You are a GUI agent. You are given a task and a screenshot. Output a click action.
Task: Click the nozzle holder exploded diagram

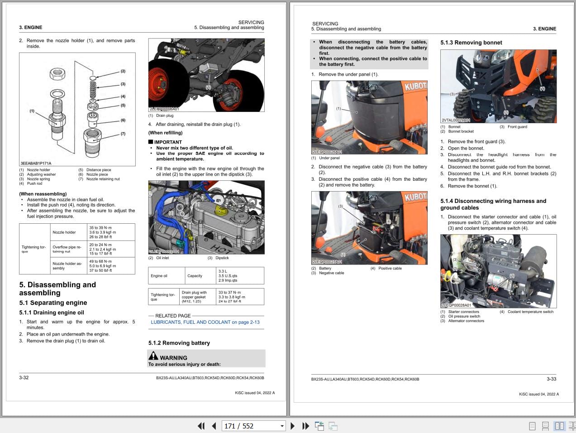pyautogui.click(x=77, y=109)
